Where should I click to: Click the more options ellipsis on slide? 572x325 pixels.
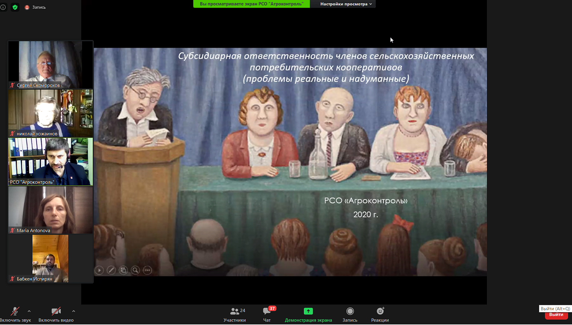(147, 270)
